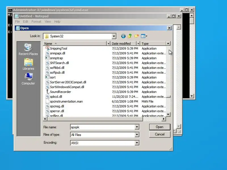Screen dimensions: 227x170
Task: Select spcinstrumentation.man file icon
Action: coord(47,101)
